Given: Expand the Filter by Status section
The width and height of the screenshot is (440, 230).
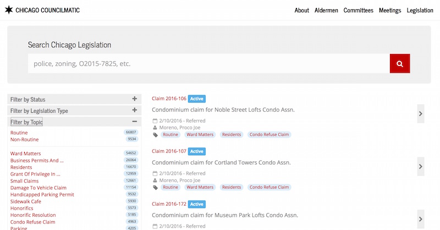Looking at the screenshot, I should (74, 99).
